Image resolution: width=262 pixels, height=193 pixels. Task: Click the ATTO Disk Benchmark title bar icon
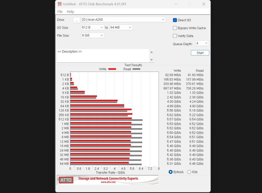coord(59,4)
